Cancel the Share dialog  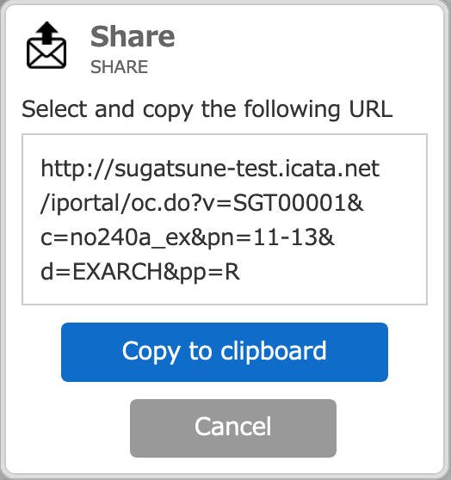pos(233,428)
